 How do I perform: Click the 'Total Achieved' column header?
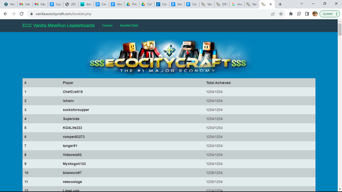click(219, 83)
